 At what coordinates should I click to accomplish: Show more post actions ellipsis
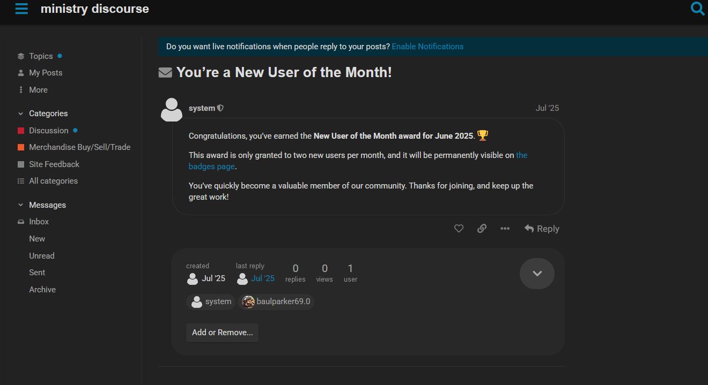click(505, 229)
